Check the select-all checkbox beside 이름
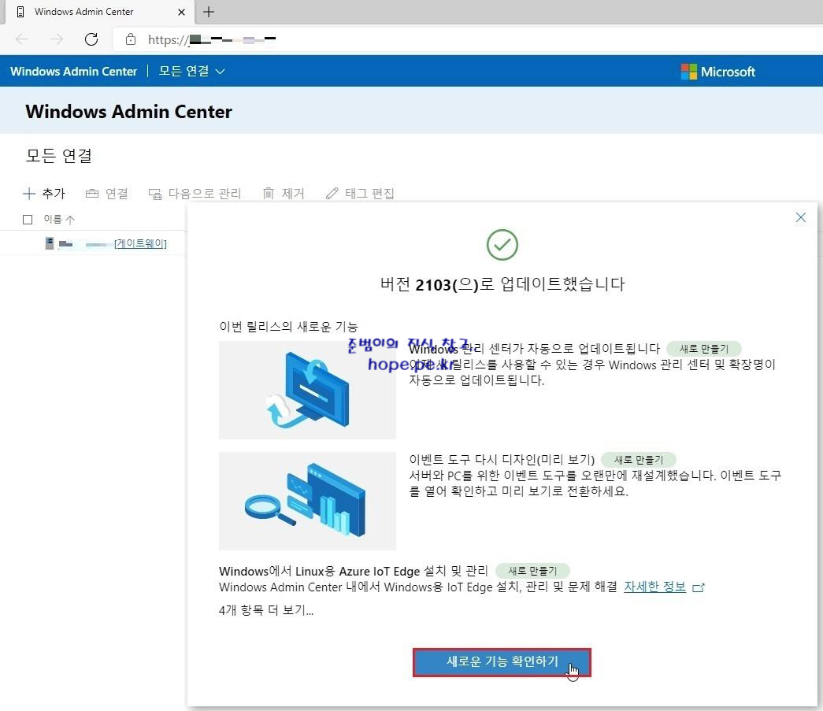This screenshot has width=823, height=711. pyautogui.click(x=28, y=220)
